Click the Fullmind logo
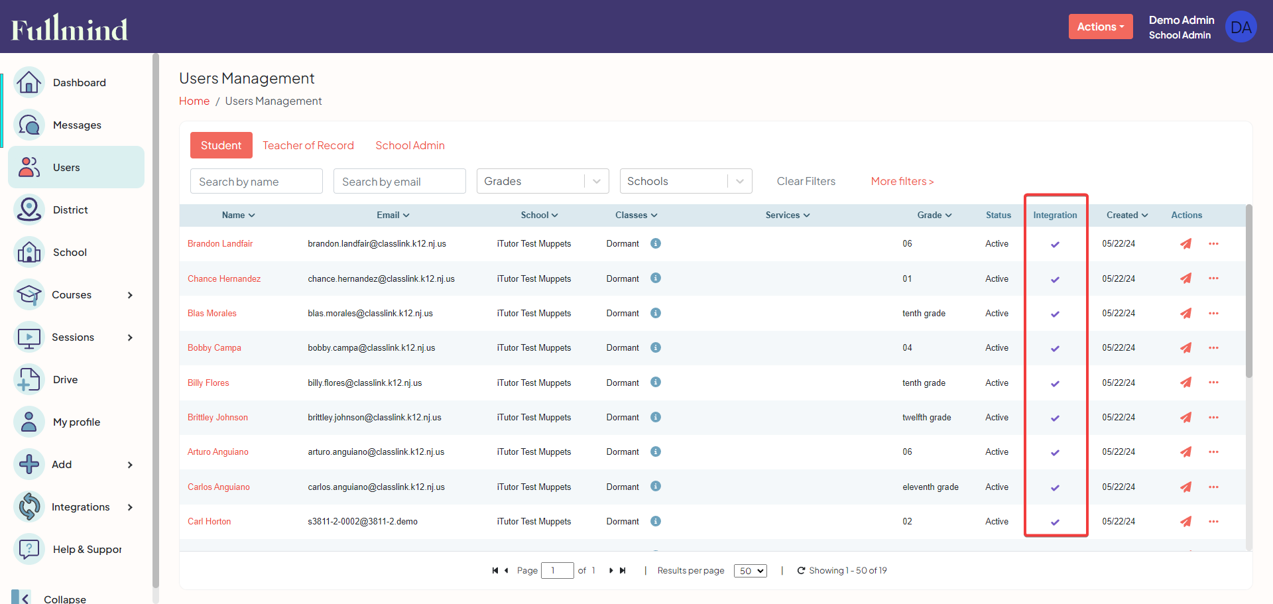 (70, 28)
